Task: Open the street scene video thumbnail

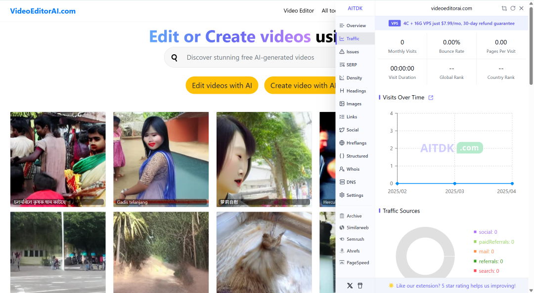Action: point(58,252)
